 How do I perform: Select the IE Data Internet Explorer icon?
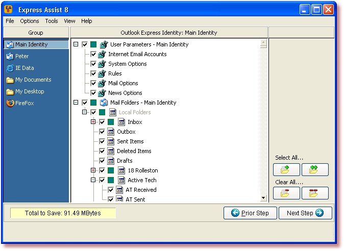point(10,68)
